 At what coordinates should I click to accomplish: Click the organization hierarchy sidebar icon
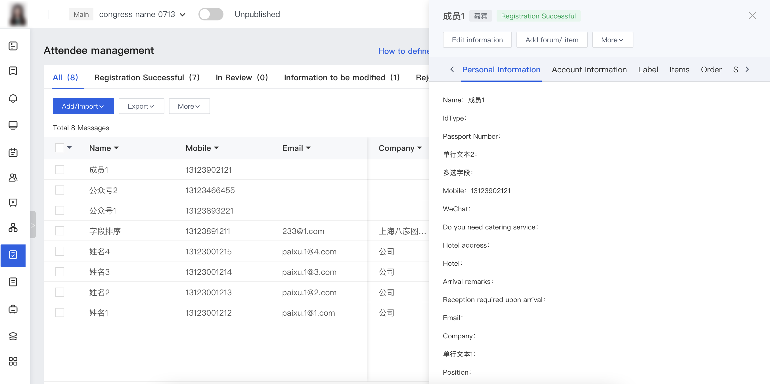click(x=13, y=227)
